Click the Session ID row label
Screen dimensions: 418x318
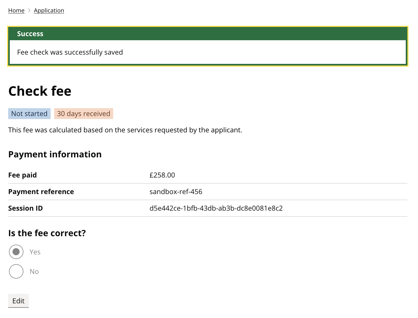[x=25, y=208]
